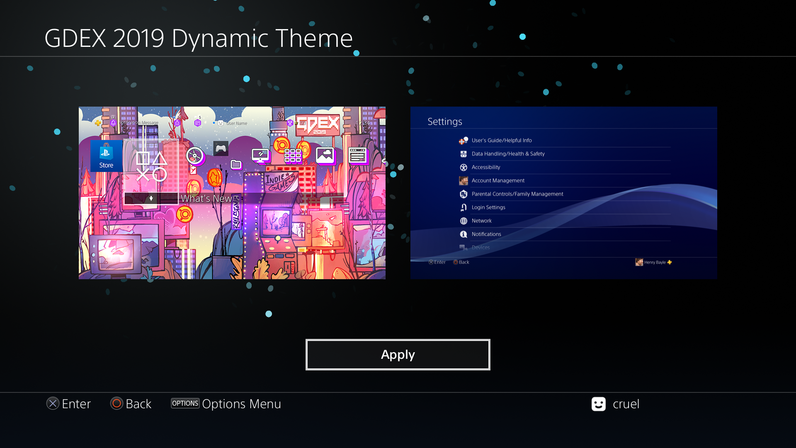Click the "Options Menu" label
Screen dimensions: 796x448
point(242,404)
